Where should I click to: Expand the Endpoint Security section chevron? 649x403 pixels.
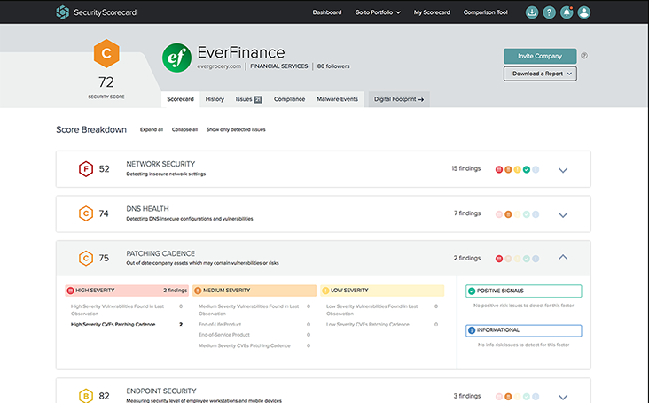coord(563,397)
